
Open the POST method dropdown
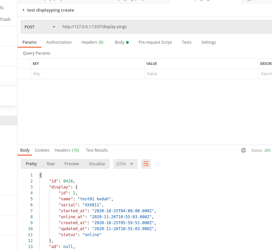coord(40,27)
